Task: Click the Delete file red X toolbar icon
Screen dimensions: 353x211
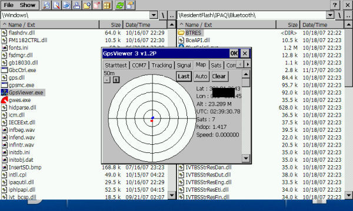Action: pos(97,5)
